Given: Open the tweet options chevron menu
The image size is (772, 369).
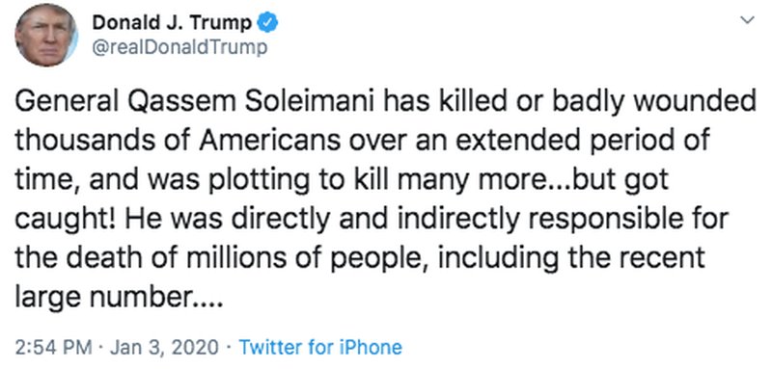Looking at the screenshot, I should (x=747, y=20).
